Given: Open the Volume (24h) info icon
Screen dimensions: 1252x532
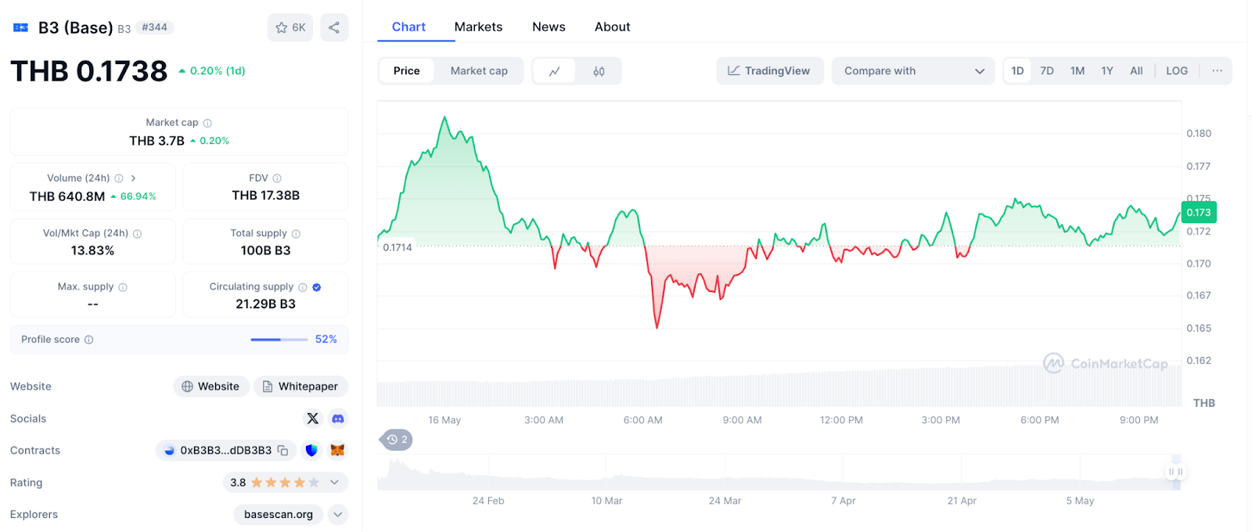Looking at the screenshot, I should click(x=119, y=178).
